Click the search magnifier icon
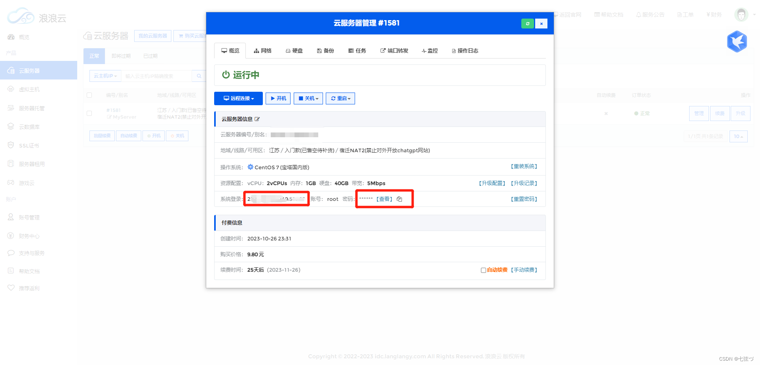The height and width of the screenshot is (365, 760). (199, 76)
